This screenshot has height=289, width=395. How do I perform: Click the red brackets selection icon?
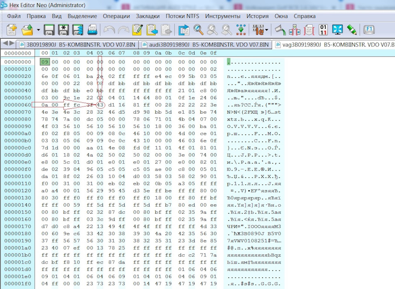(309, 30)
